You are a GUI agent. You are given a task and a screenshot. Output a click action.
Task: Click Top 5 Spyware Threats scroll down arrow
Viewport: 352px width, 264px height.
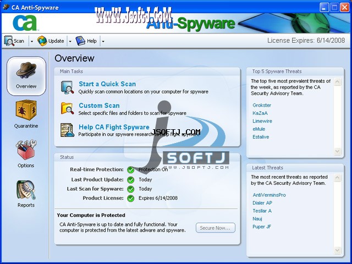(337, 151)
